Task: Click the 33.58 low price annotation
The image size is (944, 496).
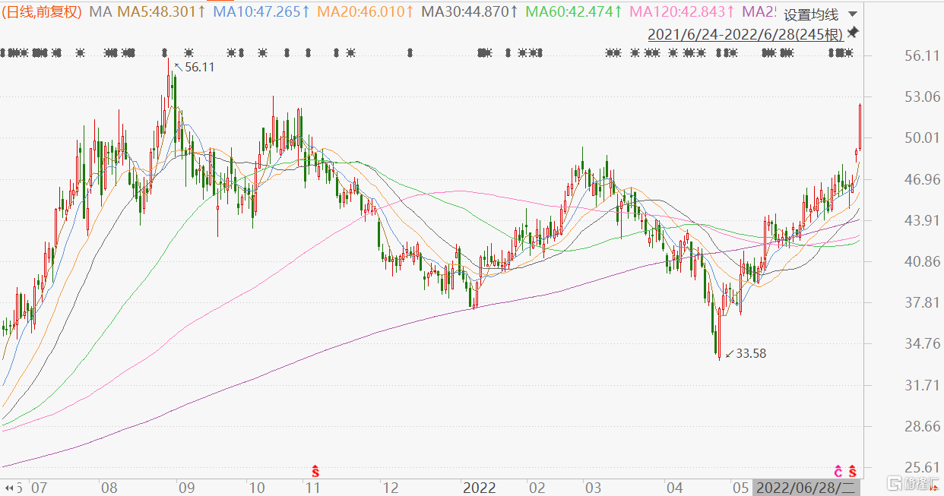Action: pos(751,353)
